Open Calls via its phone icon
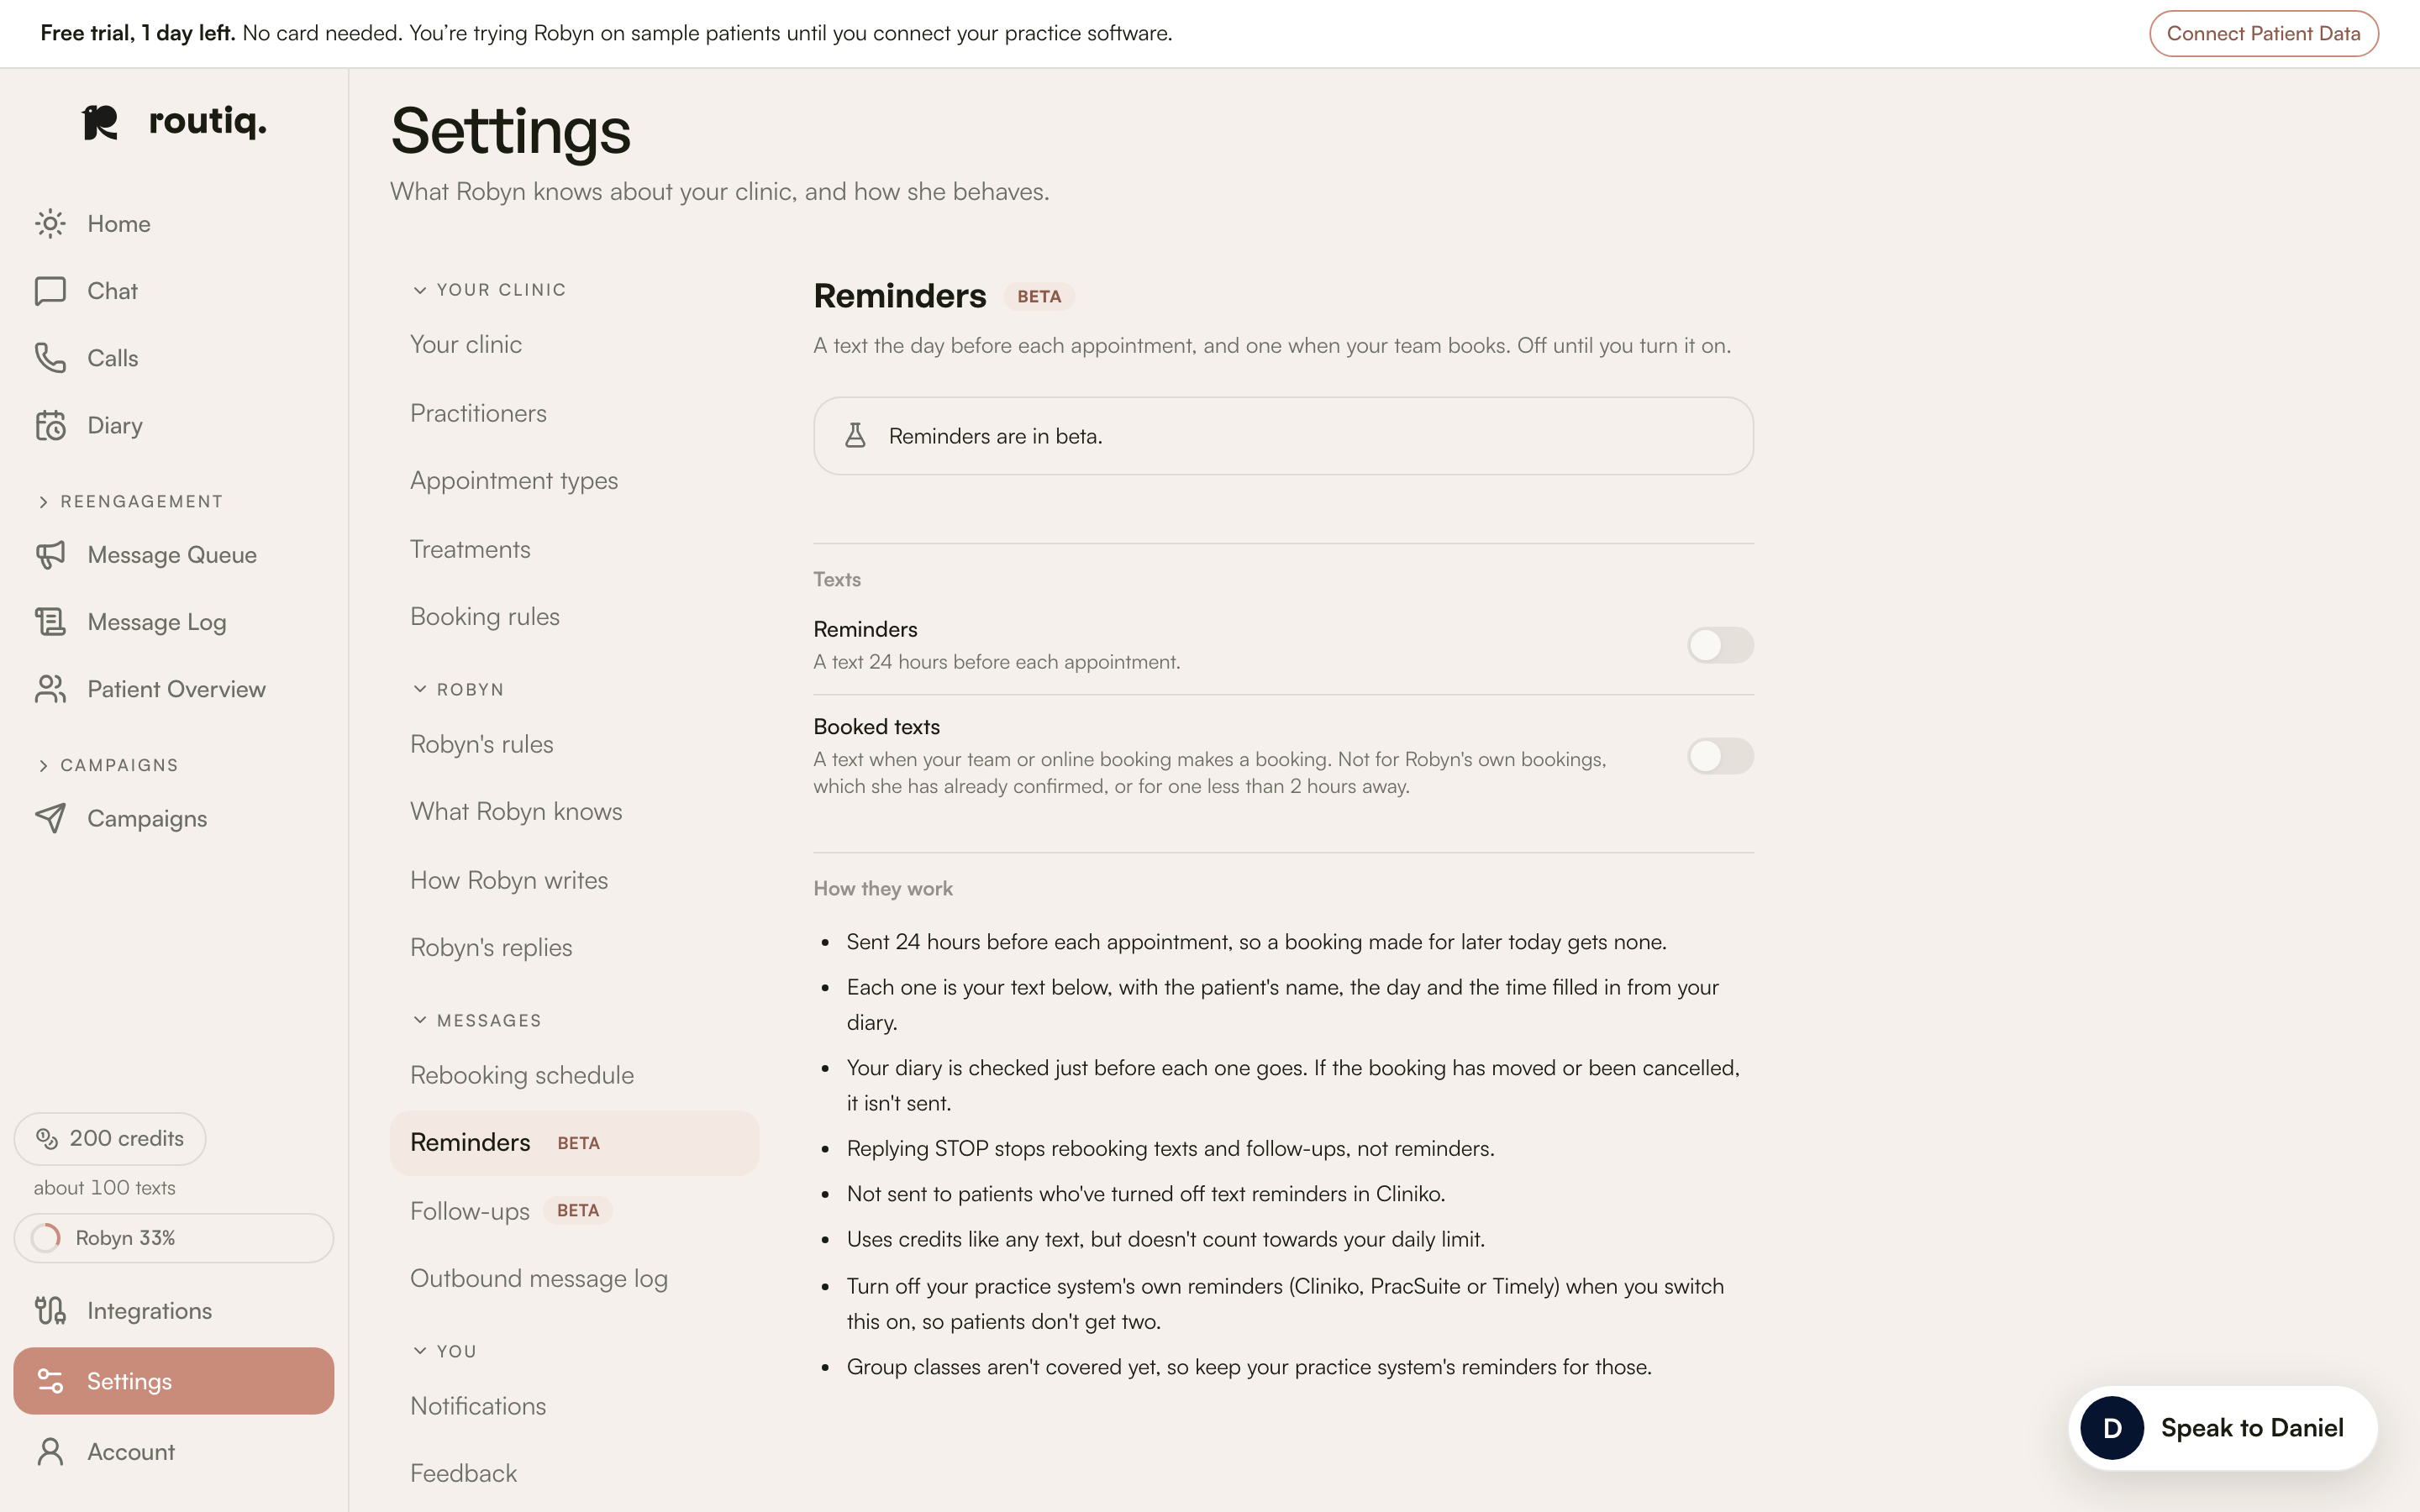This screenshot has height=1512, width=2420. 50,358
